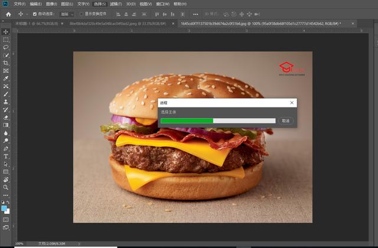Image resolution: width=378 pixels, height=248 pixels.
Task: Close the 进程 progress dialog
Action: pyautogui.click(x=292, y=103)
